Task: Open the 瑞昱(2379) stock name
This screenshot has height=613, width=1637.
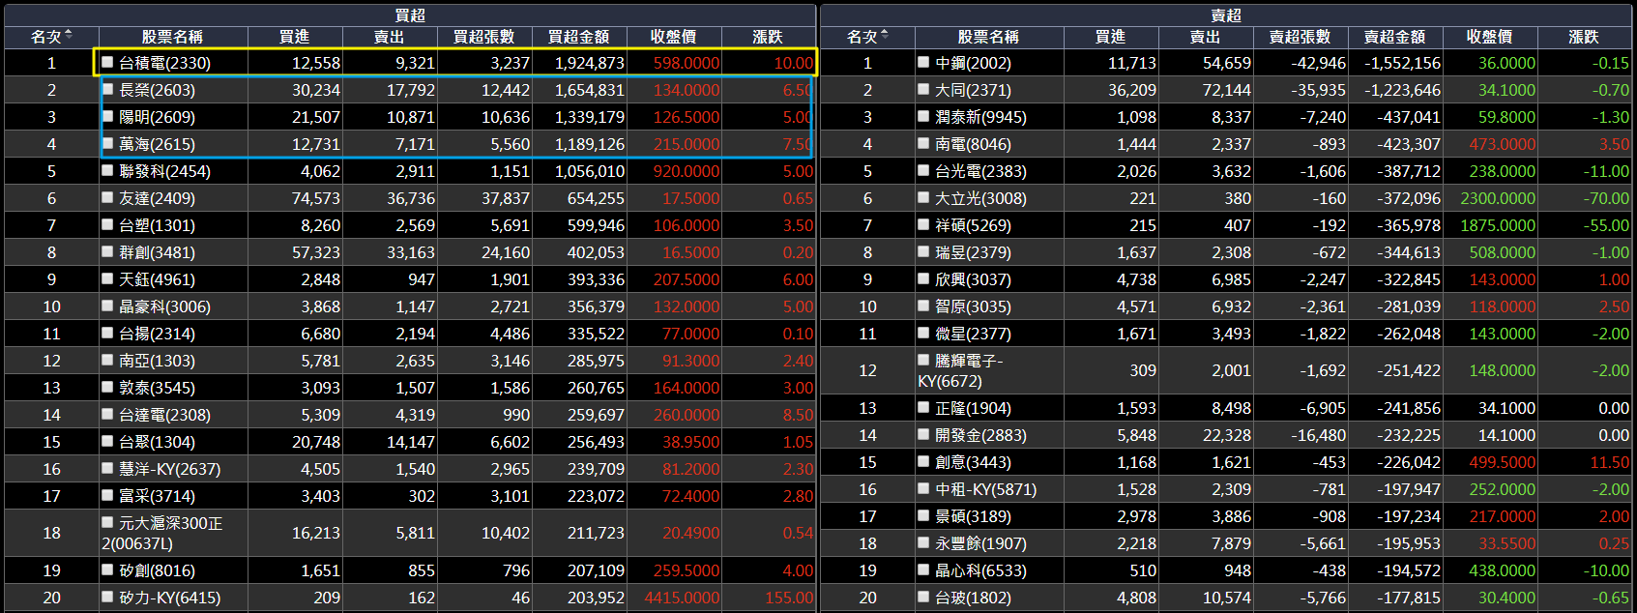Action: tap(973, 252)
